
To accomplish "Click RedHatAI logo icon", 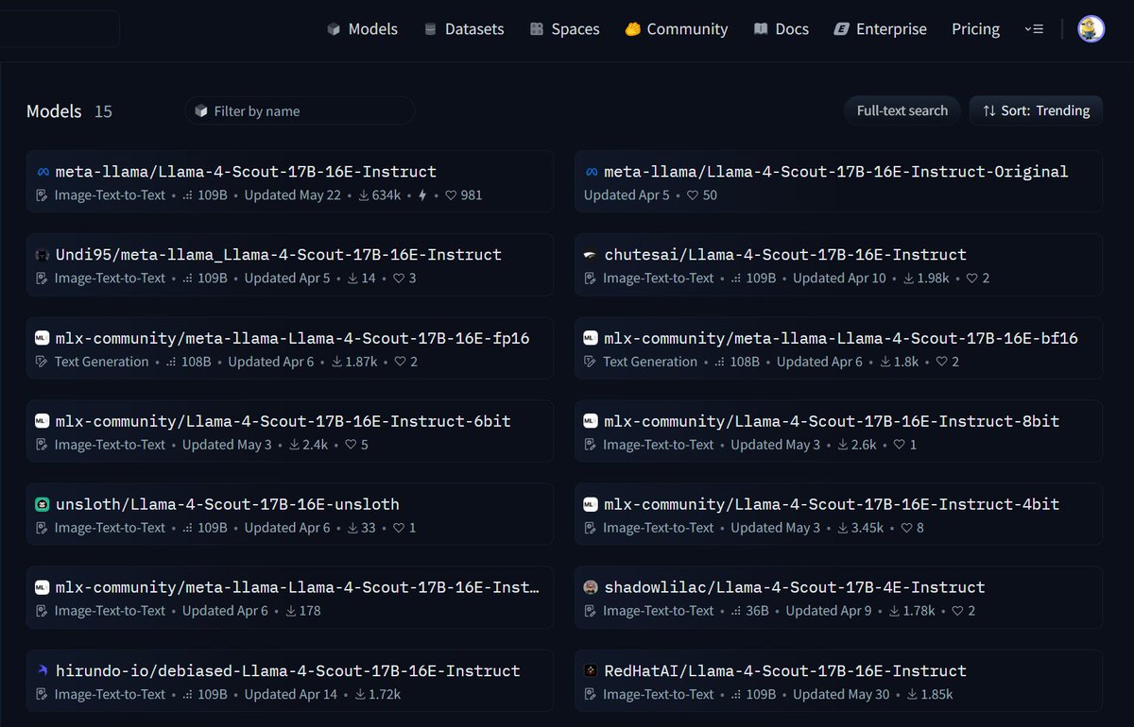I will 591,670.
